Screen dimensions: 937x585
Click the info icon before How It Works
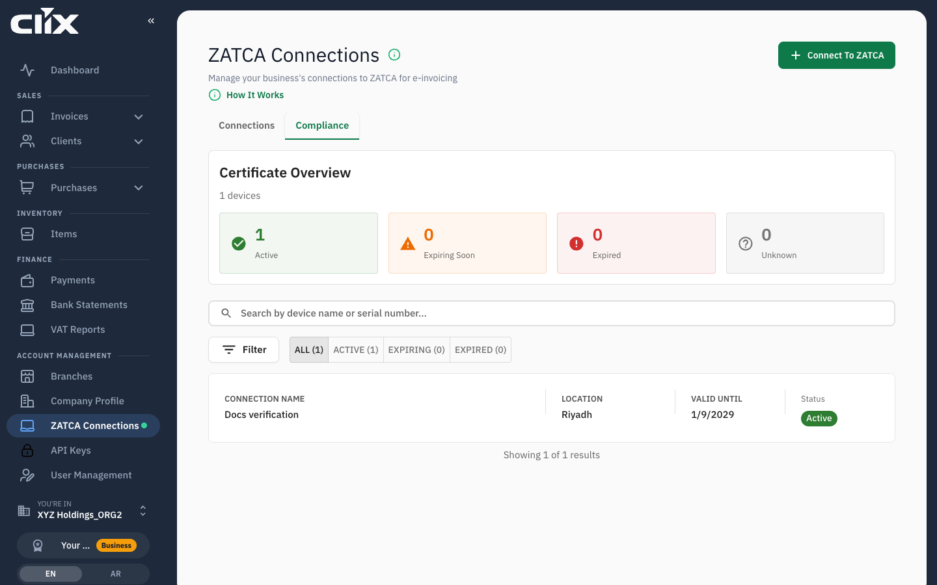pos(215,95)
